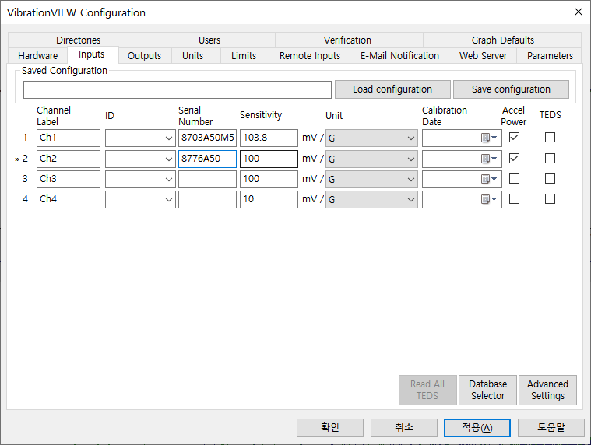Open the Parameters tab
Image resolution: width=591 pixels, height=445 pixels.
[x=550, y=56]
